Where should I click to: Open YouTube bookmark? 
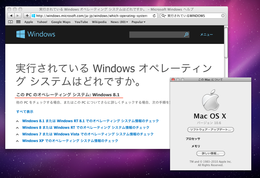[x=81, y=22]
